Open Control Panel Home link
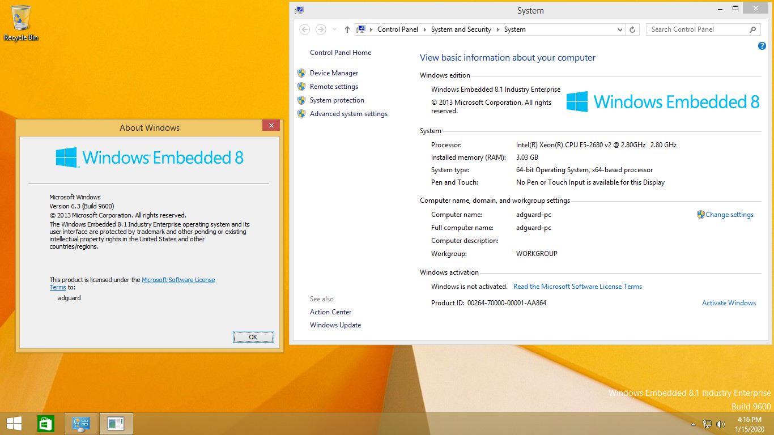 341,53
